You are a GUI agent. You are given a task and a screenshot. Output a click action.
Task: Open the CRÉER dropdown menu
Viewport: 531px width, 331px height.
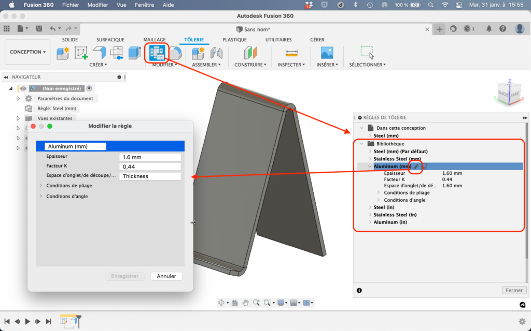(x=98, y=65)
